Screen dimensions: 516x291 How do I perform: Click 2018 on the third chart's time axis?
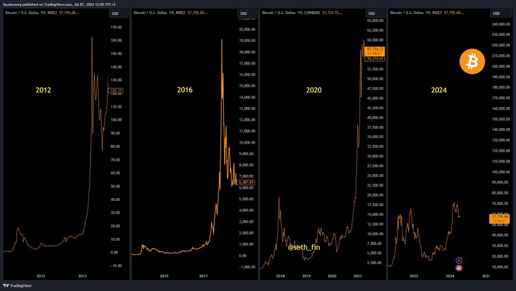(280, 276)
